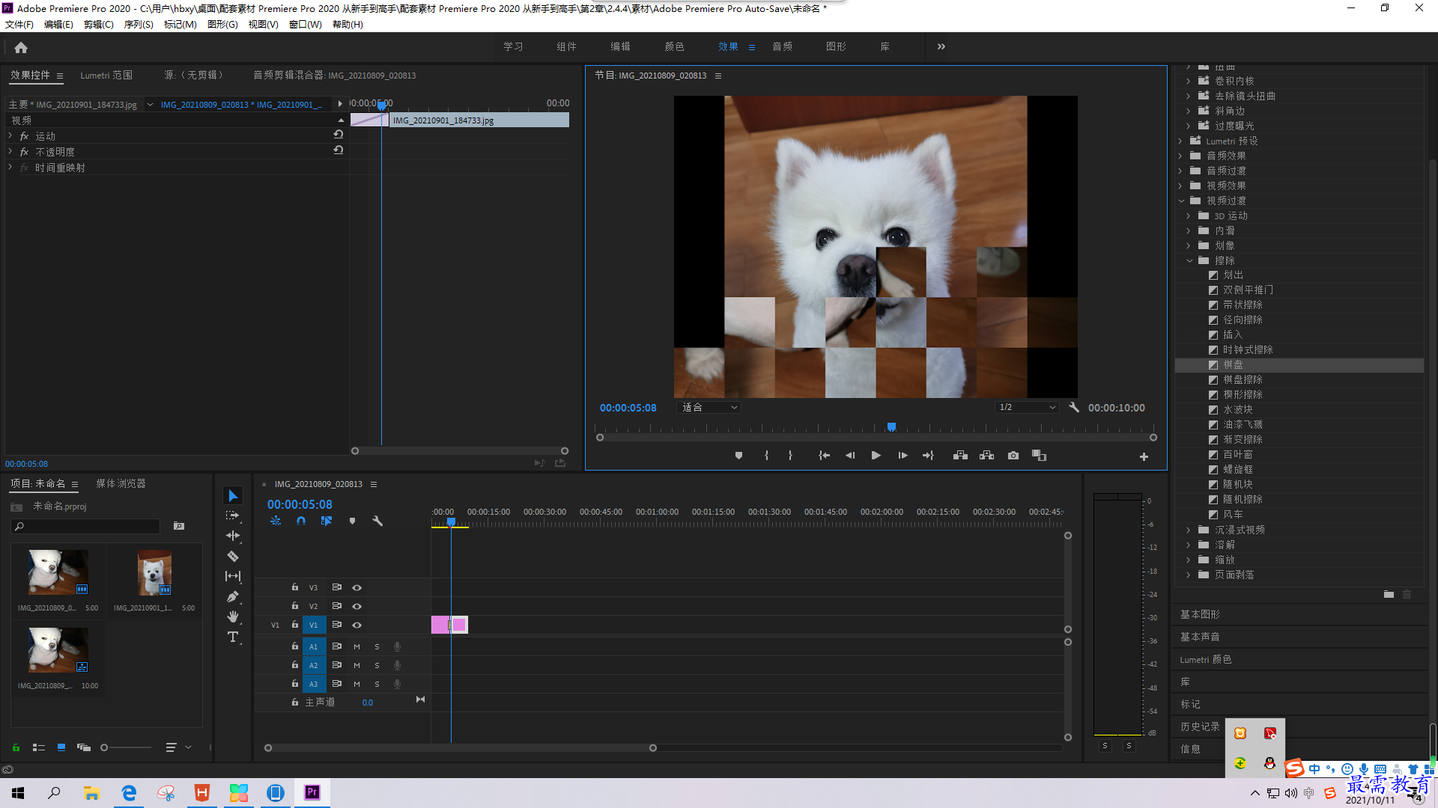Open the zoom level dropdown 适合
The height and width of the screenshot is (808, 1438).
pyautogui.click(x=709, y=408)
